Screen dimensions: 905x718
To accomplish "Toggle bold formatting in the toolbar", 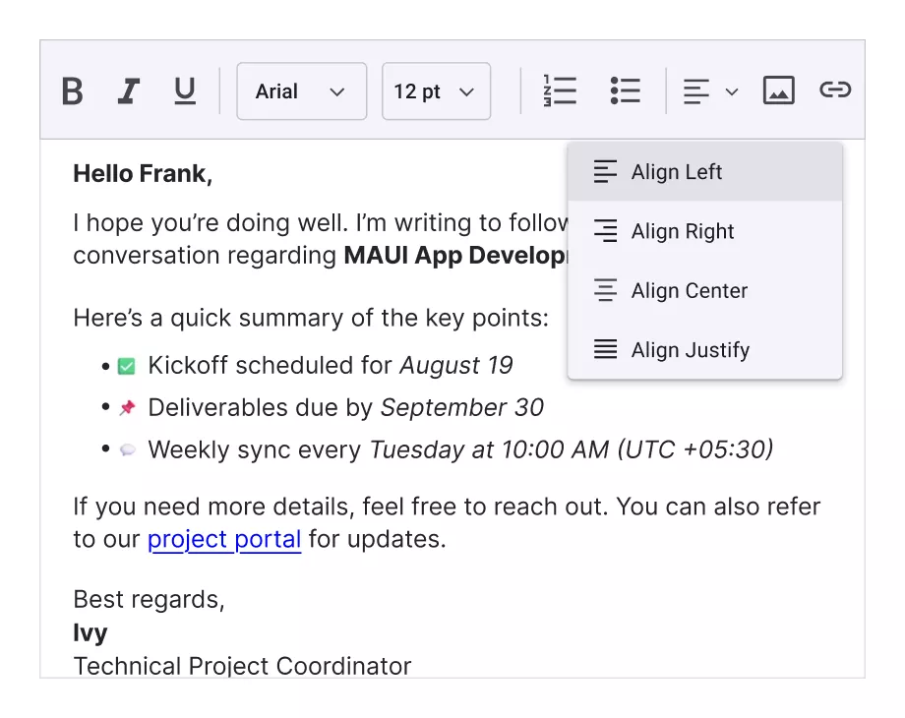I will (x=72, y=90).
